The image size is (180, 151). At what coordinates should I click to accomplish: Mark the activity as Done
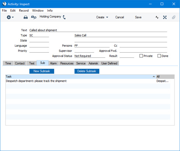(x=159, y=56)
